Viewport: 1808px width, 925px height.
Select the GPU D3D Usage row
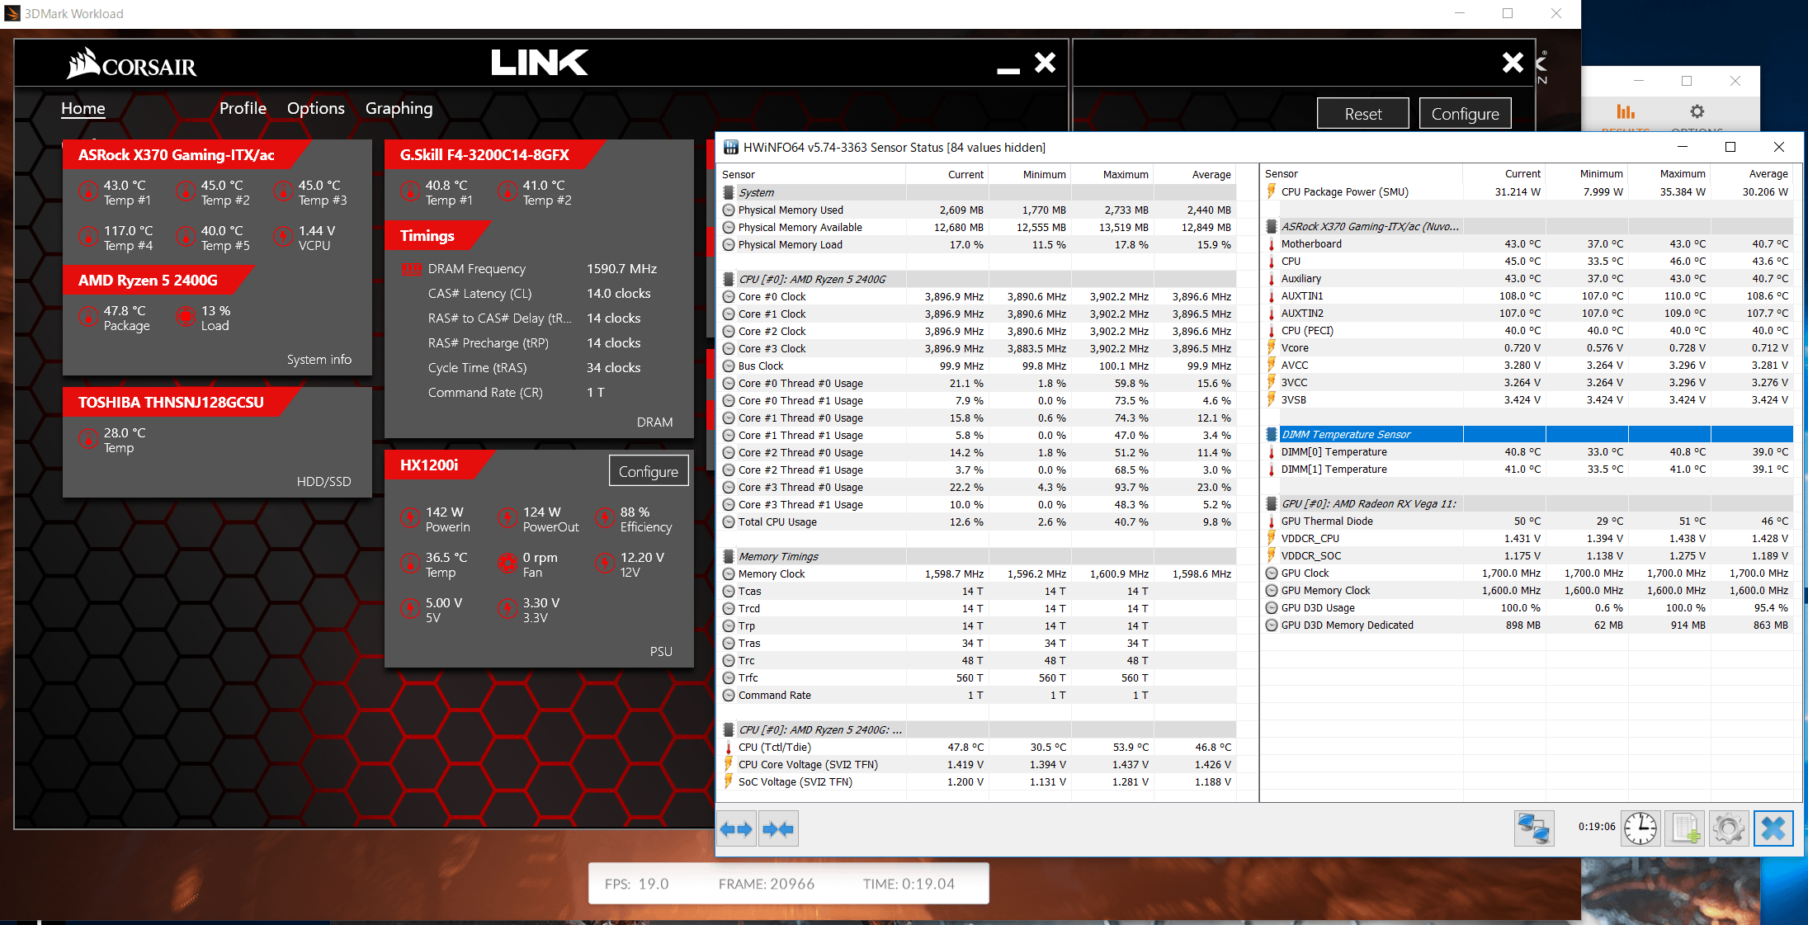[1528, 607]
